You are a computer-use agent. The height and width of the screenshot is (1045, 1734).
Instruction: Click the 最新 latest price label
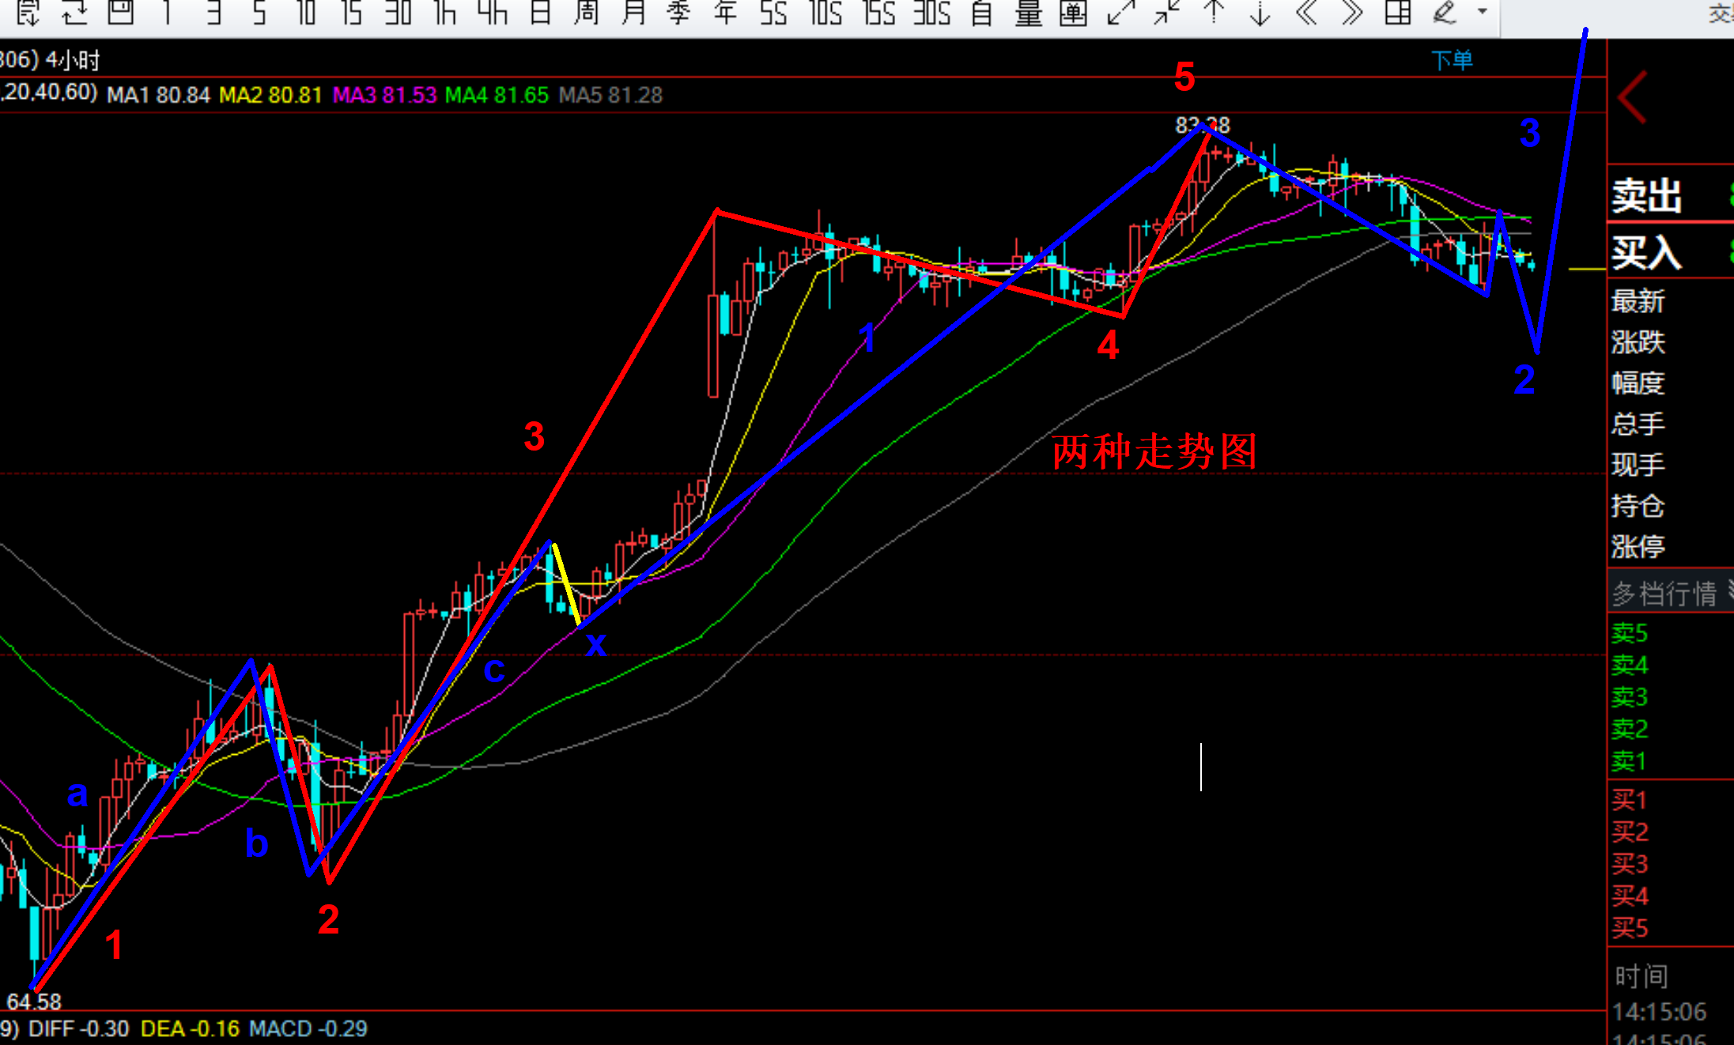[x=1638, y=301]
